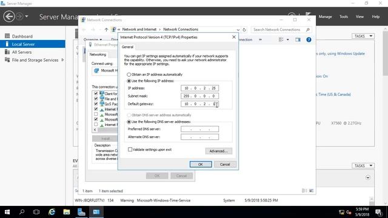
Task: Open the address bar history dropdown
Action: (238, 30)
